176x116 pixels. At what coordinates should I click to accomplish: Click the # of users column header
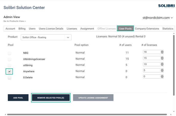click(x=125, y=45)
